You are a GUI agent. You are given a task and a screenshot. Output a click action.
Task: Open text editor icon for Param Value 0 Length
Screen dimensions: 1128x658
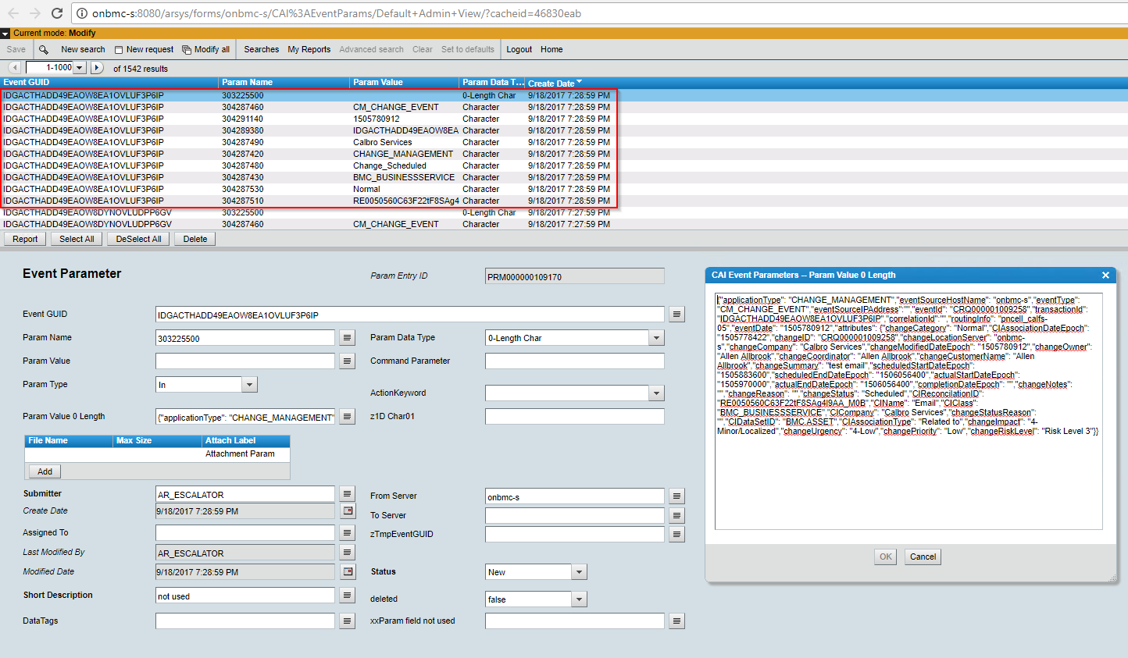348,417
